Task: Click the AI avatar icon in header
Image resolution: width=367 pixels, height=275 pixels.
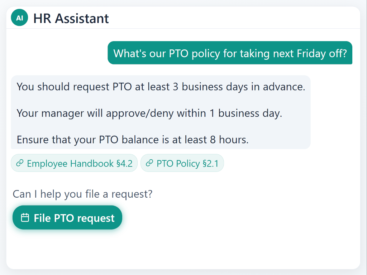Action: click(x=19, y=18)
